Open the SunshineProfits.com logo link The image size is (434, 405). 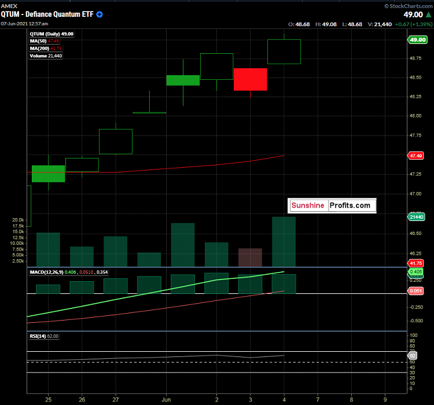(332, 205)
